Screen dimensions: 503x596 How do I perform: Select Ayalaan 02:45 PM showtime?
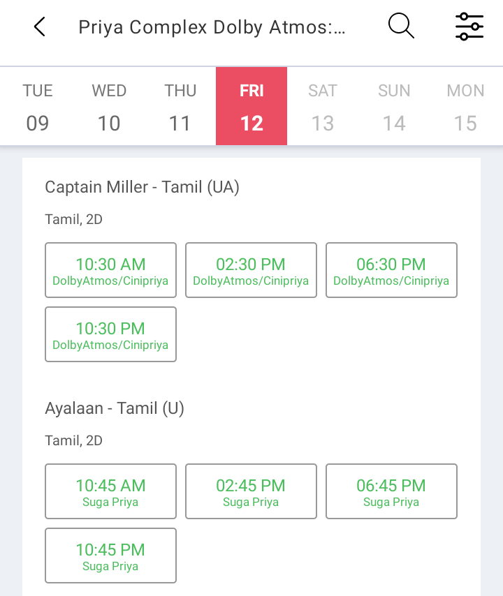pyautogui.click(x=251, y=491)
